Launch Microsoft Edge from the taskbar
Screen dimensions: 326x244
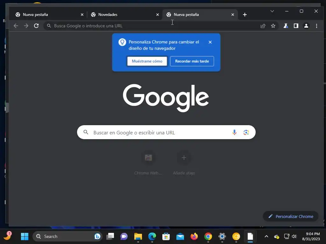[x=152, y=236]
